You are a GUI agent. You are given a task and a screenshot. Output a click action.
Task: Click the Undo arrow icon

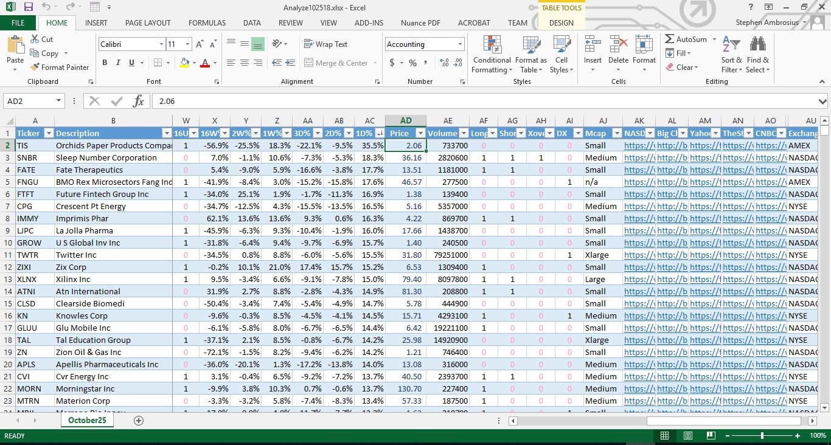(47, 7)
